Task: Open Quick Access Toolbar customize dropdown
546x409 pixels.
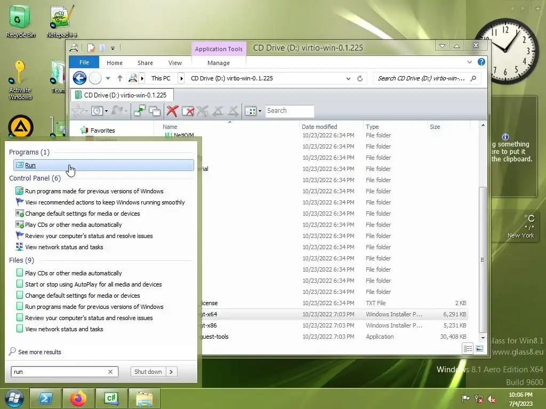Action: [x=113, y=48]
